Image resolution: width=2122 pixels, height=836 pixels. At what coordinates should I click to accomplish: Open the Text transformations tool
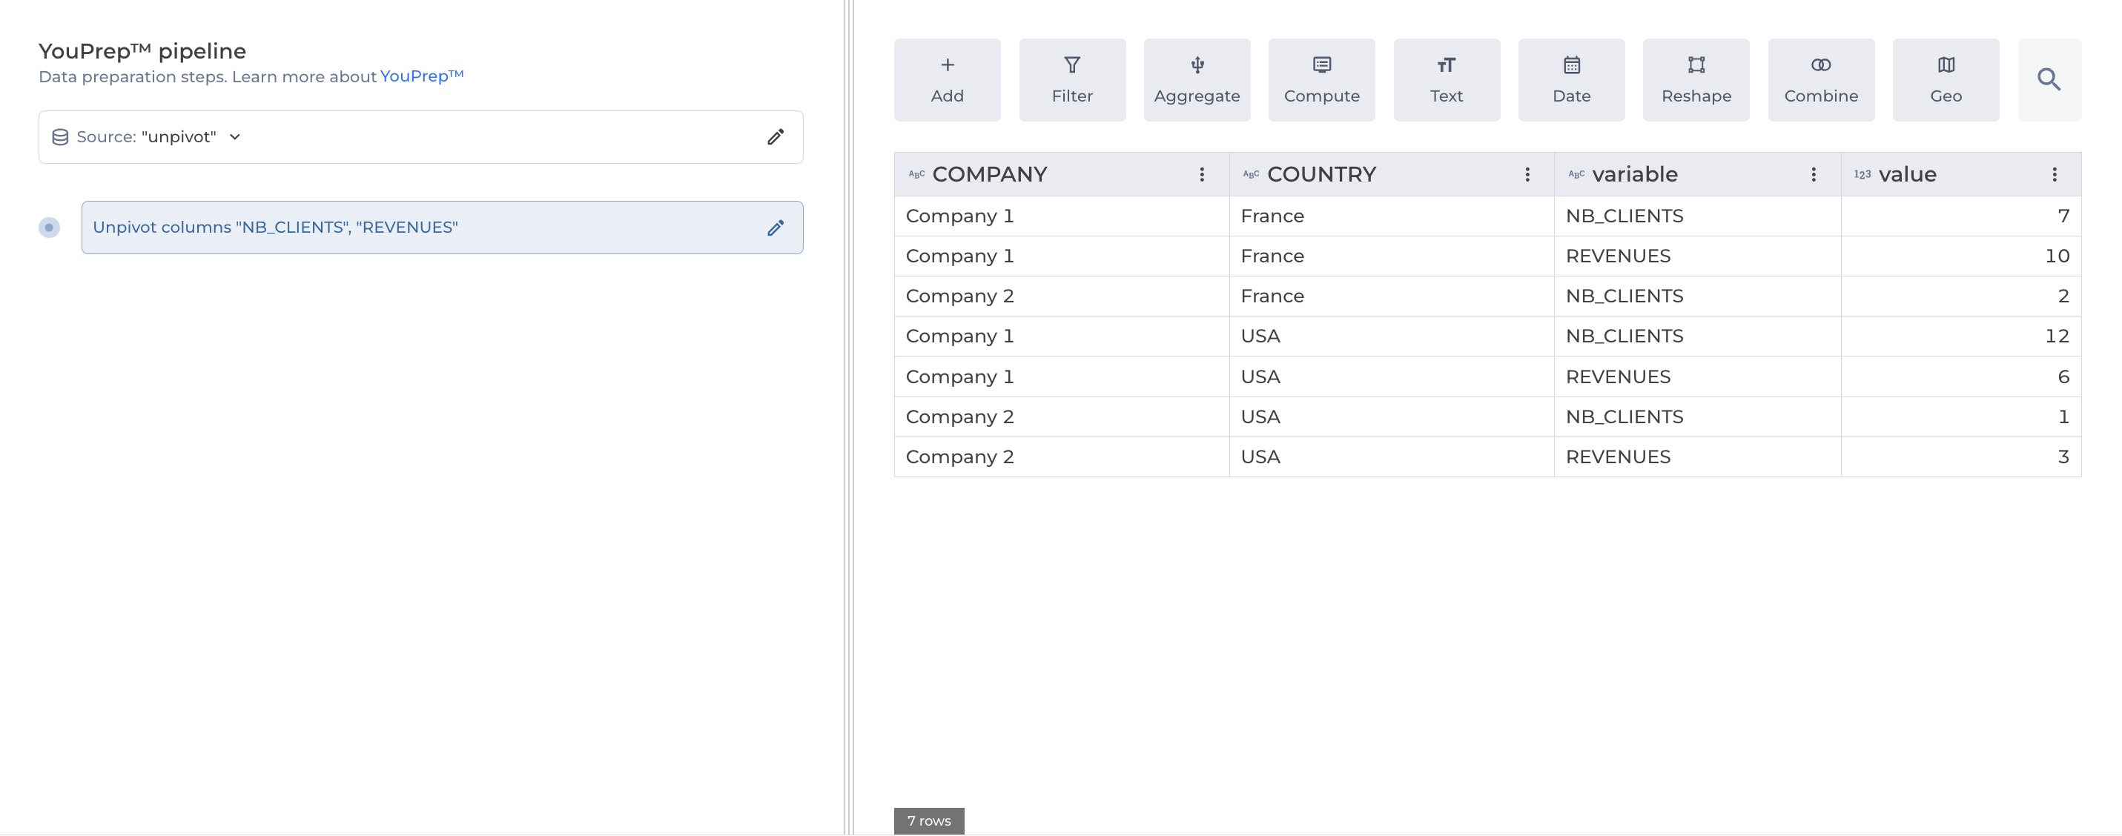[x=1446, y=79]
